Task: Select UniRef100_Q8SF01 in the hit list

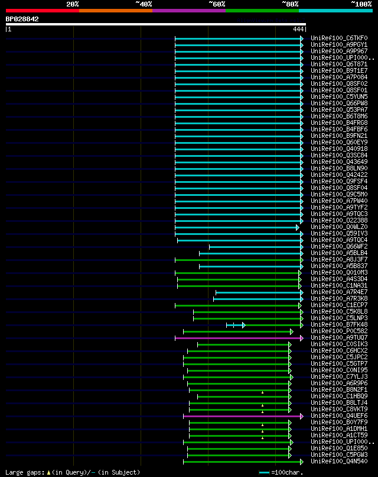Action: (x=339, y=91)
